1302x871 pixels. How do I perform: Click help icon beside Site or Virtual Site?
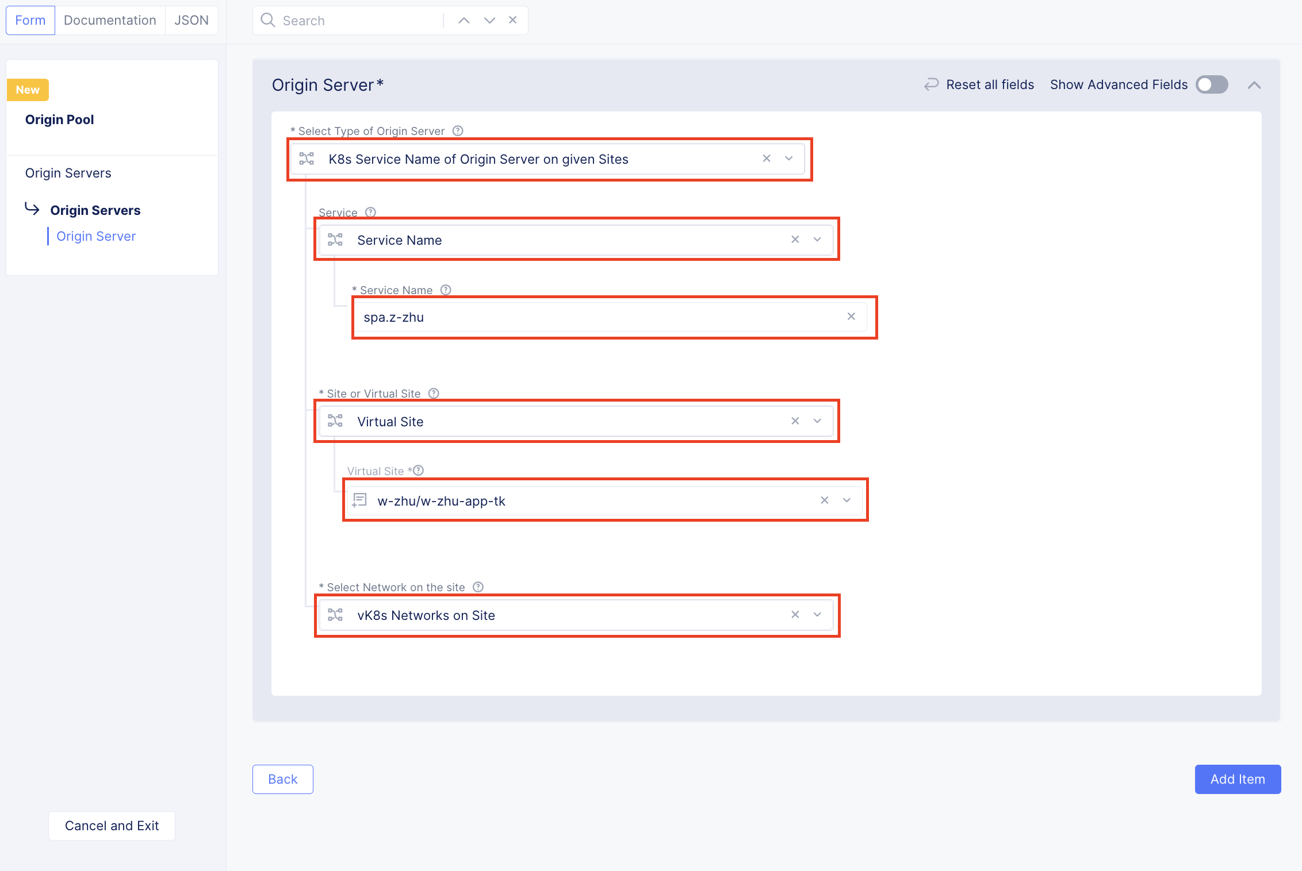point(434,394)
